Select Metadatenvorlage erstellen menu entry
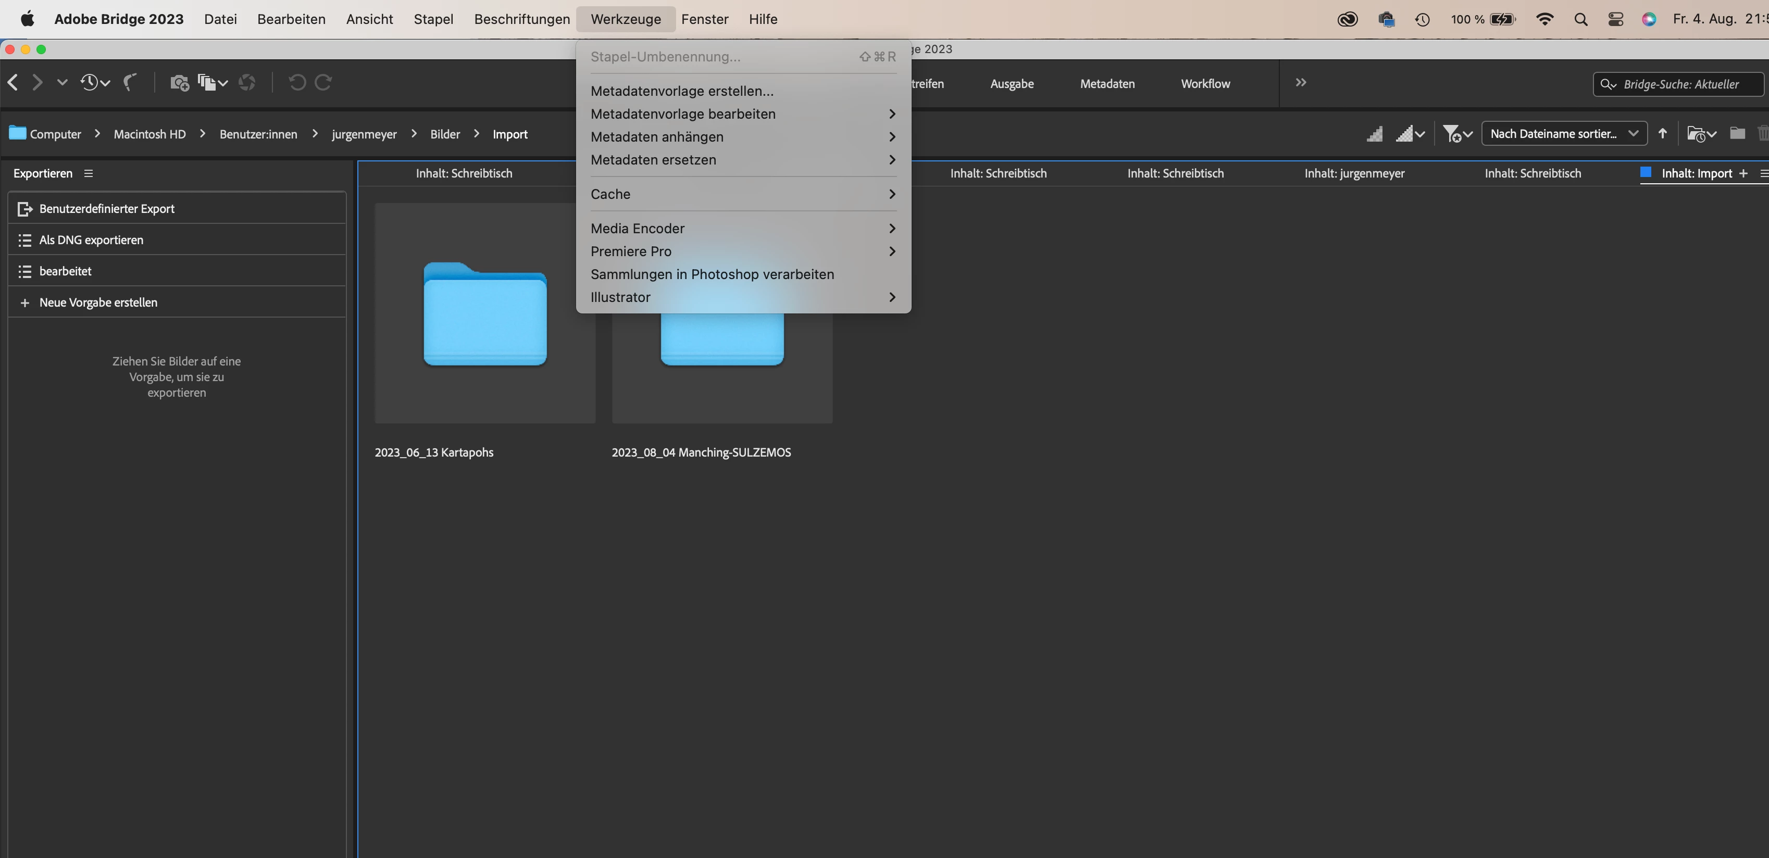This screenshot has width=1769, height=858. pos(681,91)
